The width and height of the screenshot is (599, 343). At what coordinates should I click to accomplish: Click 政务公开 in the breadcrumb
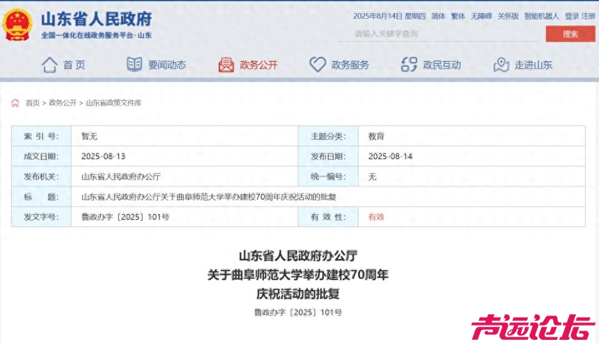coord(62,103)
